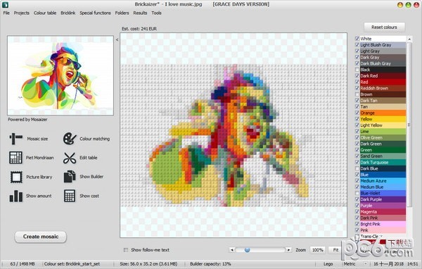The width and height of the screenshot is (422, 269).
Task: Enable the Dark Blue colour checkbox
Action: coord(357,168)
